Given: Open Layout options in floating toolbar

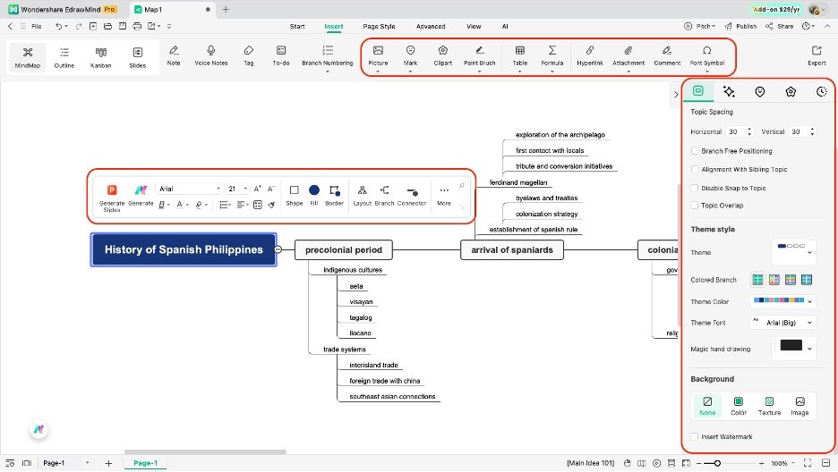Looking at the screenshot, I should pos(362,195).
